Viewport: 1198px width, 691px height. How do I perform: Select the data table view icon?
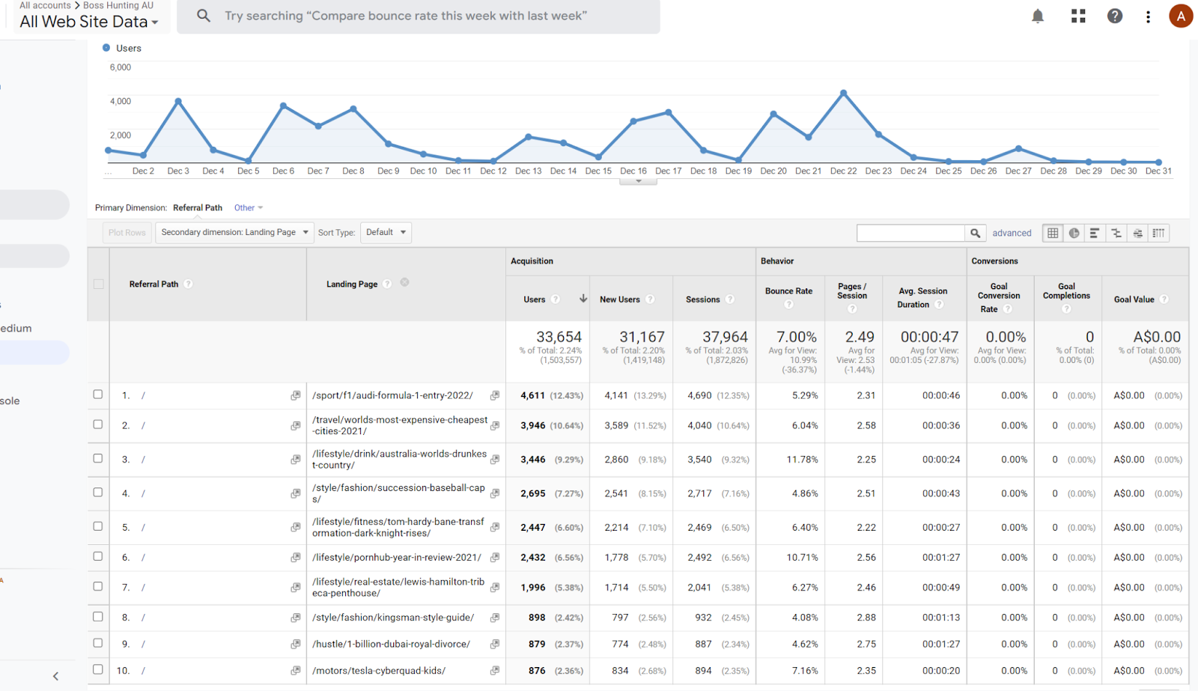tap(1053, 233)
